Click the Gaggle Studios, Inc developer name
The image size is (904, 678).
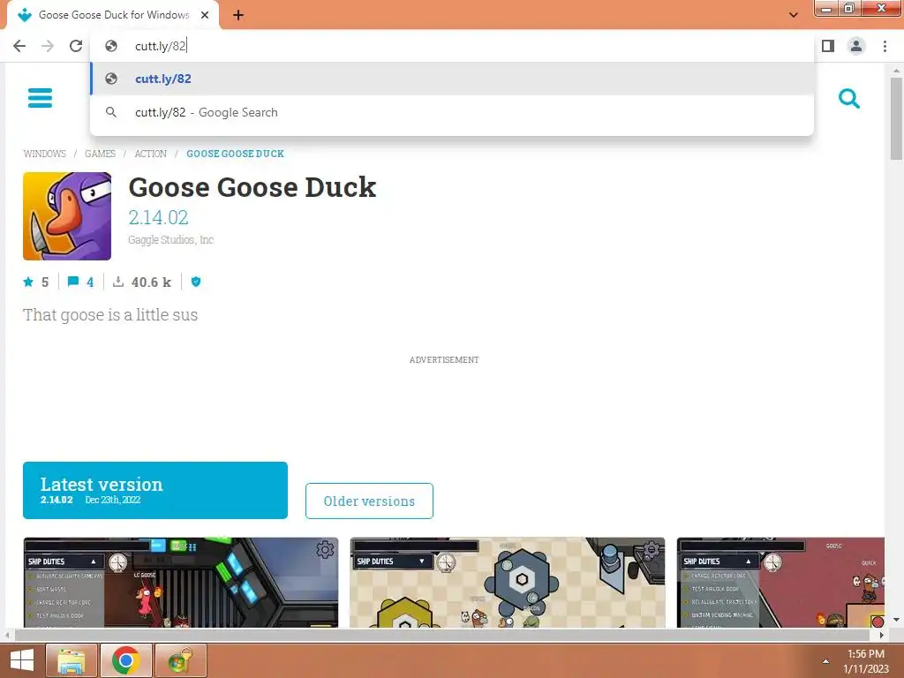[170, 240]
